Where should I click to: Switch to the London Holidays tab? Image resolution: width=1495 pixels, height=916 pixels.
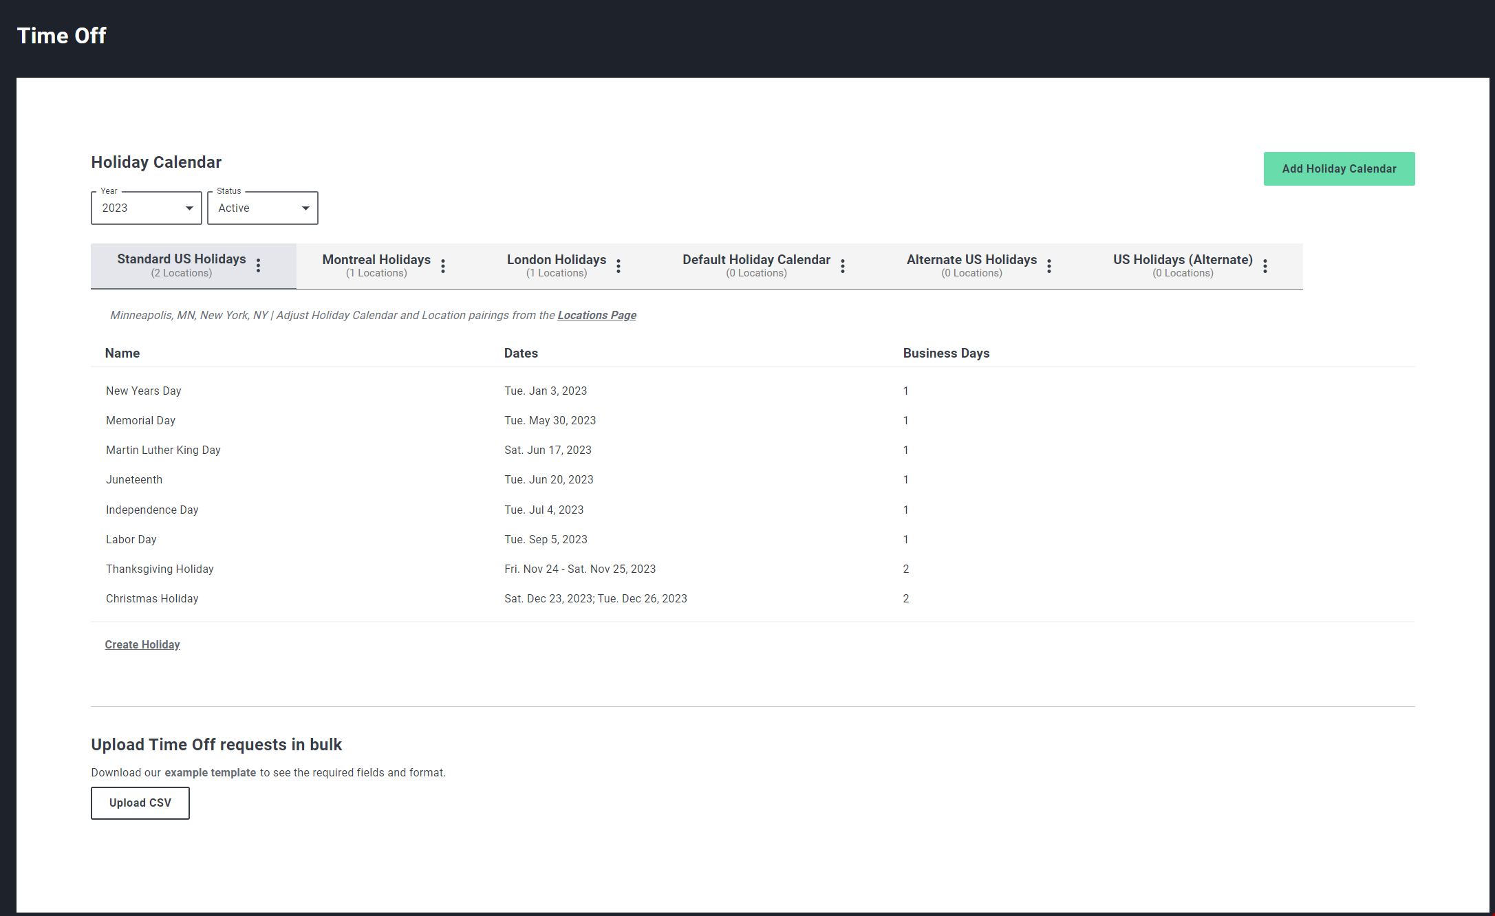557,265
